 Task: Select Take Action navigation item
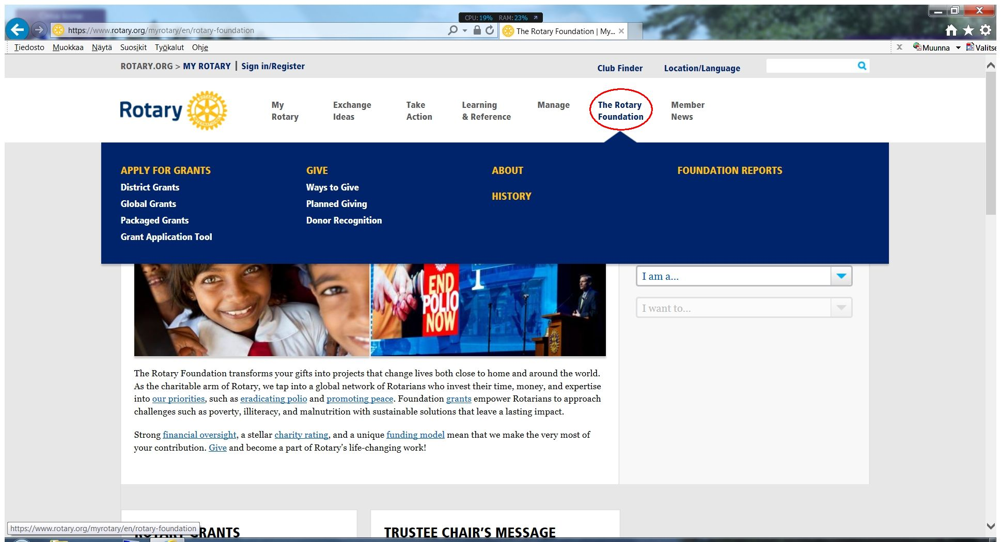point(419,110)
